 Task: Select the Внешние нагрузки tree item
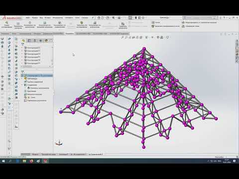pyautogui.click(x=34, y=94)
